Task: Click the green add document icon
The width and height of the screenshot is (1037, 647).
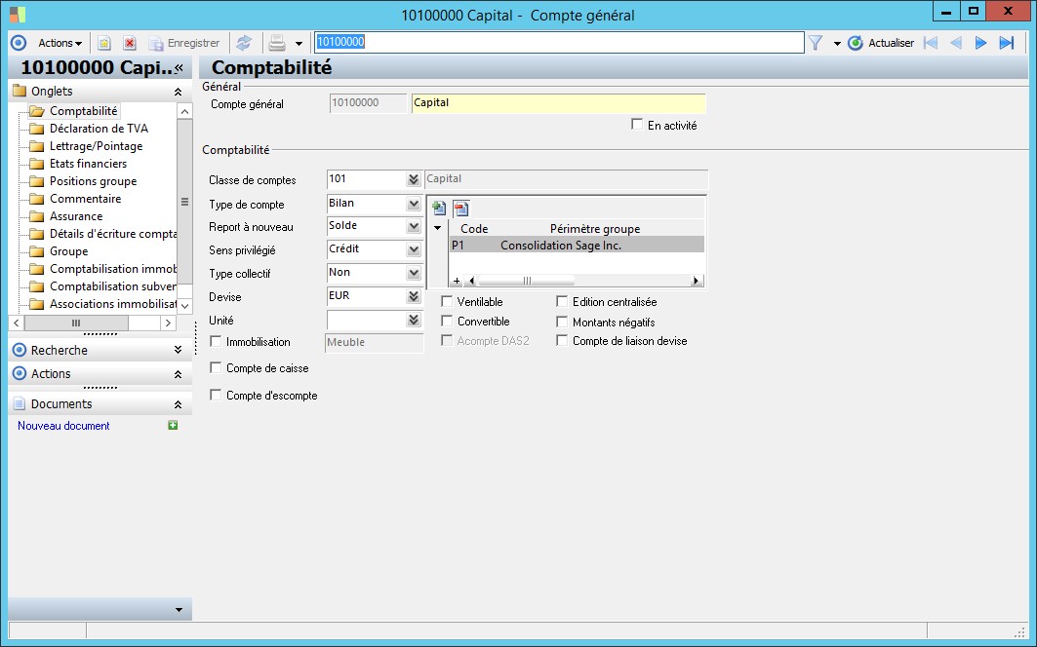Action: 173,425
